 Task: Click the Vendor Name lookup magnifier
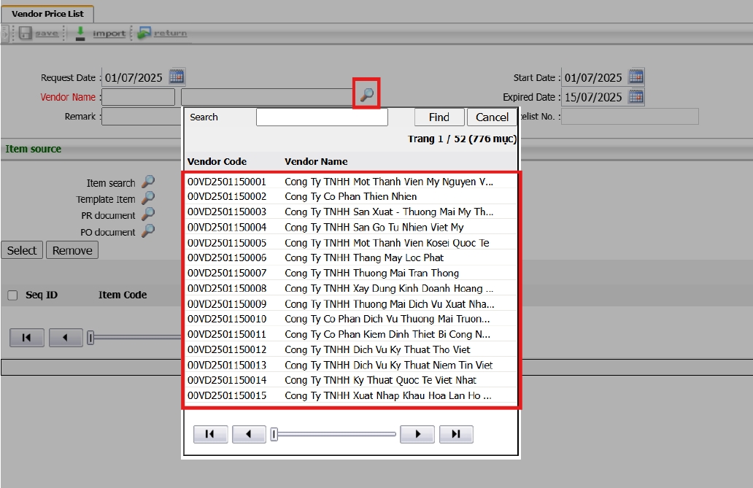tap(366, 95)
